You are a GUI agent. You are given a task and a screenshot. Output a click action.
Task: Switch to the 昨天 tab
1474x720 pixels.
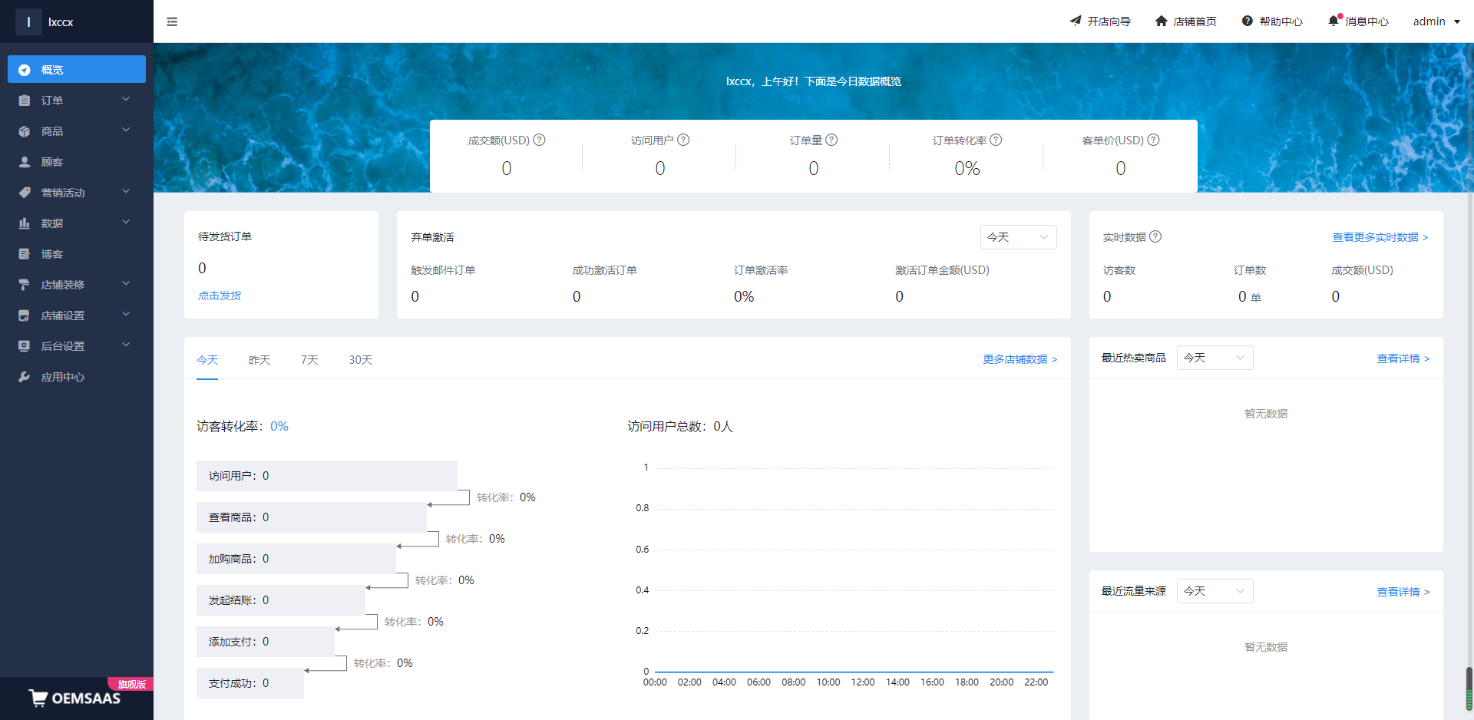coord(259,360)
